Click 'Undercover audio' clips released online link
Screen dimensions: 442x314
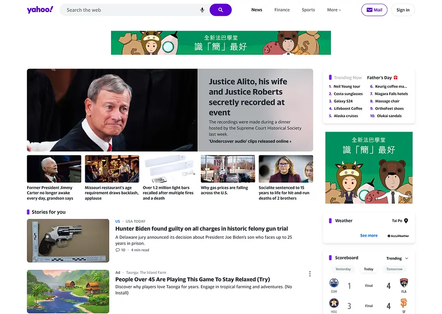[250, 141]
